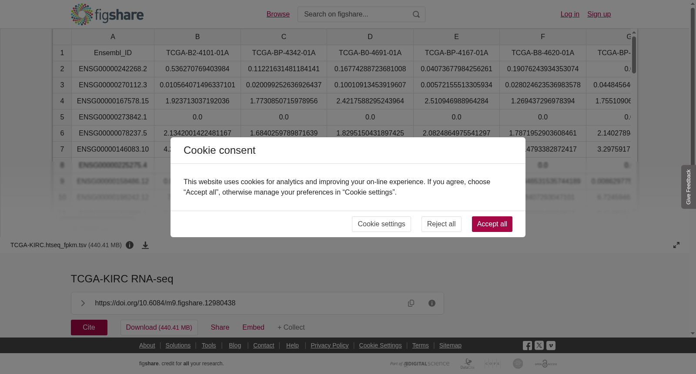Select column A header
696x374 pixels.
coord(113,37)
